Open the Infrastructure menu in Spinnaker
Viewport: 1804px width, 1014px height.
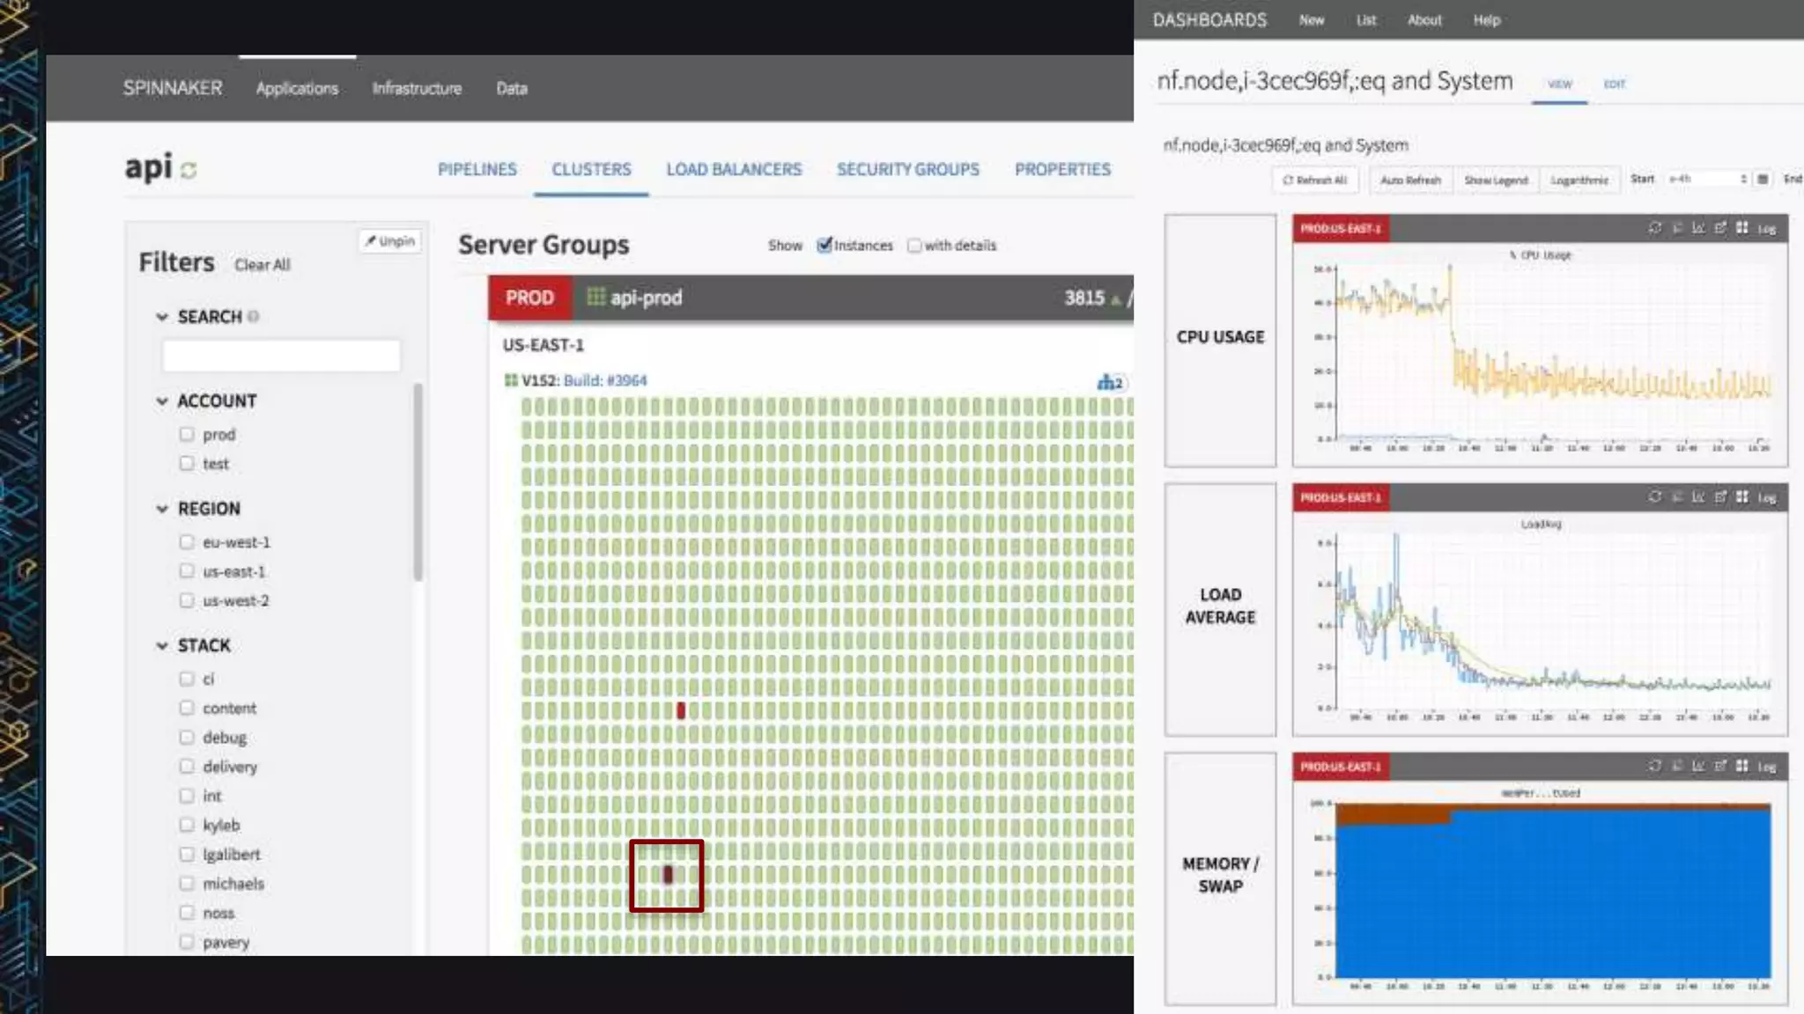pyautogui.click(x=417, y=88)
